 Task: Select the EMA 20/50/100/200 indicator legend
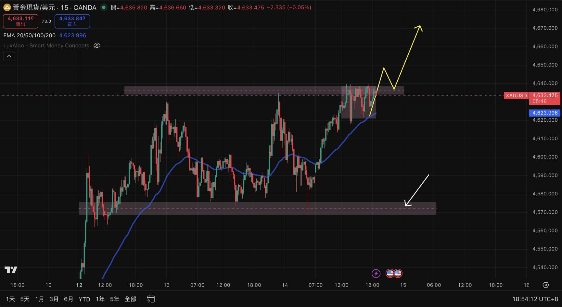click(x=30, y=35)
